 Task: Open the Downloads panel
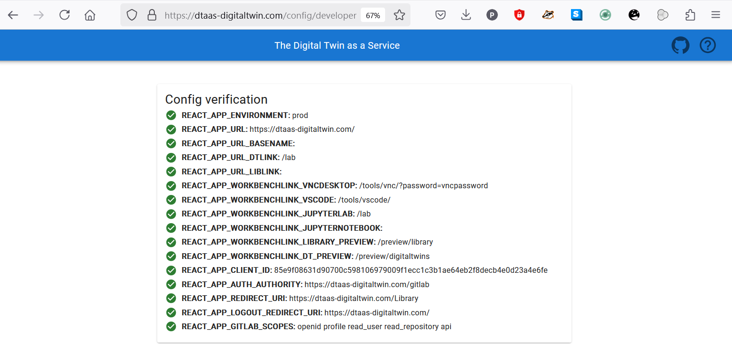click(465, 15)
